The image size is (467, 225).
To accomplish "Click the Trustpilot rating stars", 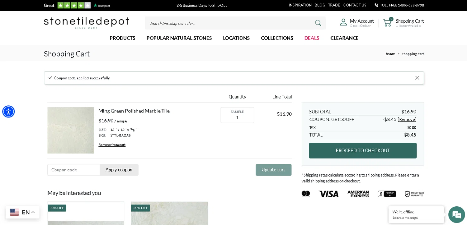I will click(x=74, y=5).
